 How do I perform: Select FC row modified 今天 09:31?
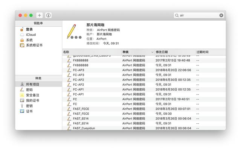(144, 104)
